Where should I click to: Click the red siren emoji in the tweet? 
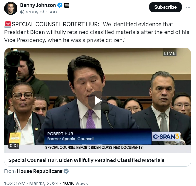click(8, 24)
